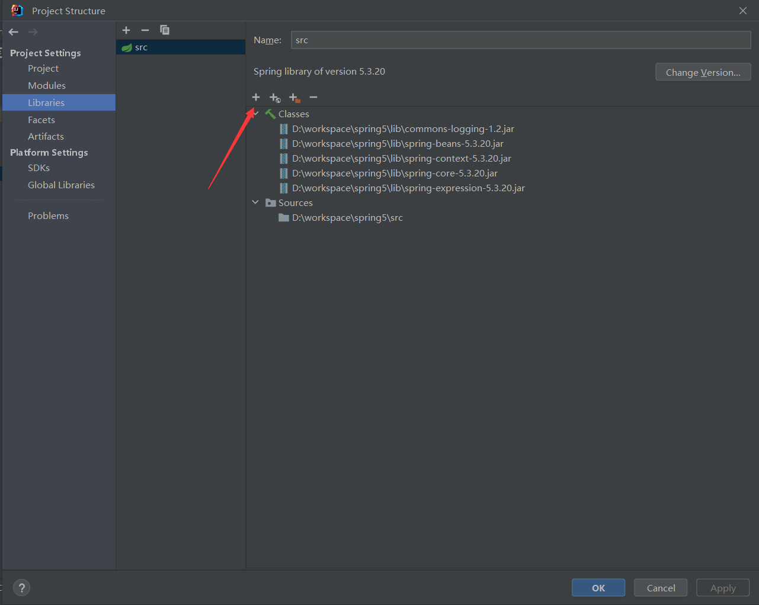Click the forward navigation arrow
Image resolution: width=759 pixels, height=605 pixels.
pyautogui.click(x=33, y=32)
